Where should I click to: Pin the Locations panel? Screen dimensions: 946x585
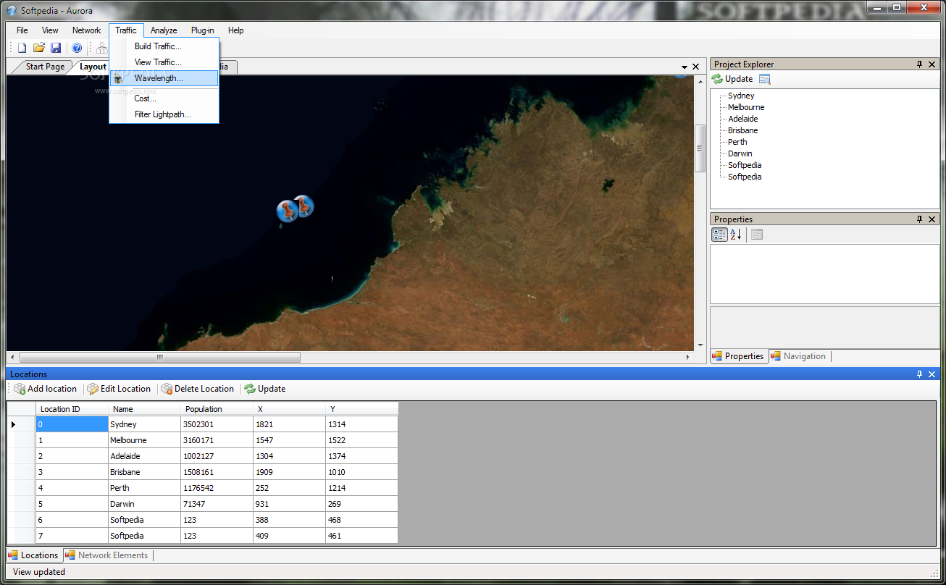(920, 374)
